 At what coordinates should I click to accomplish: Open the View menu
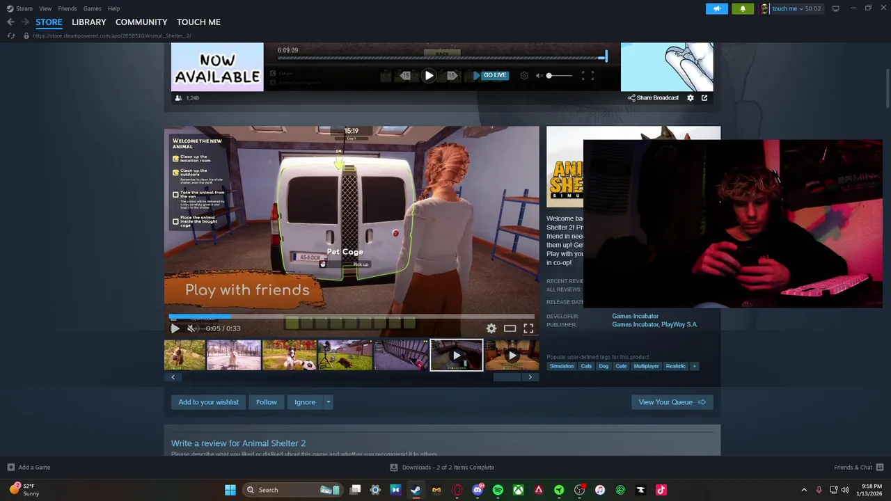[45, 8]
